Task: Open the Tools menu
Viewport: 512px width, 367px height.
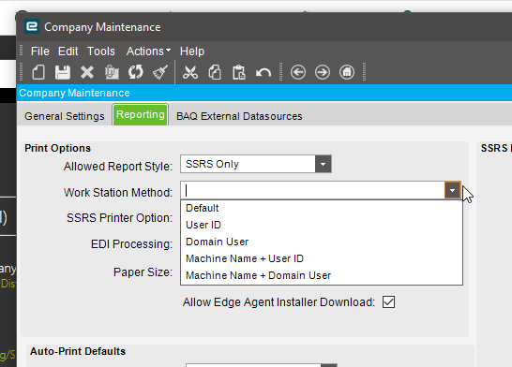Action: 101,51
